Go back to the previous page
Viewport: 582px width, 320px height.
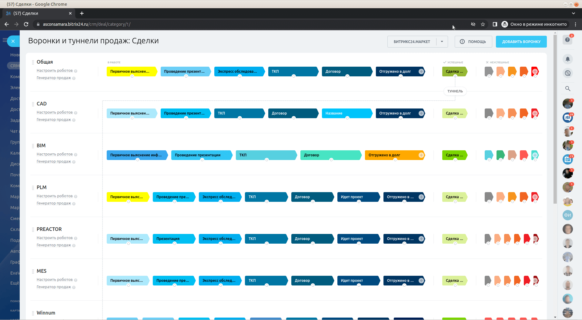(x=7, y=24)
